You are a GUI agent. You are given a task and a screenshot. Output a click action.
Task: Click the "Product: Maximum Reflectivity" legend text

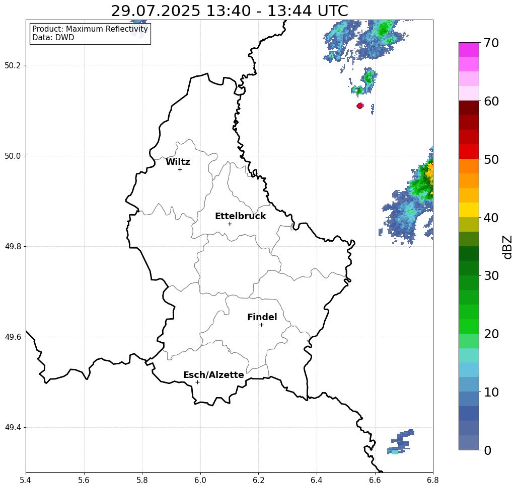point(90,29)
